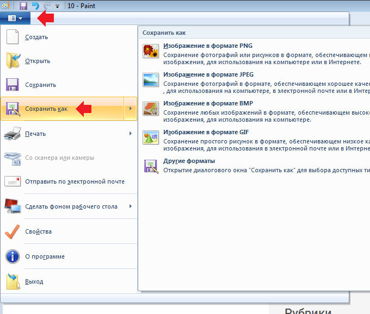This screenshot has width=370, height=314.
Task: Open Свойства from the file menu
Action: coord(38,231)
